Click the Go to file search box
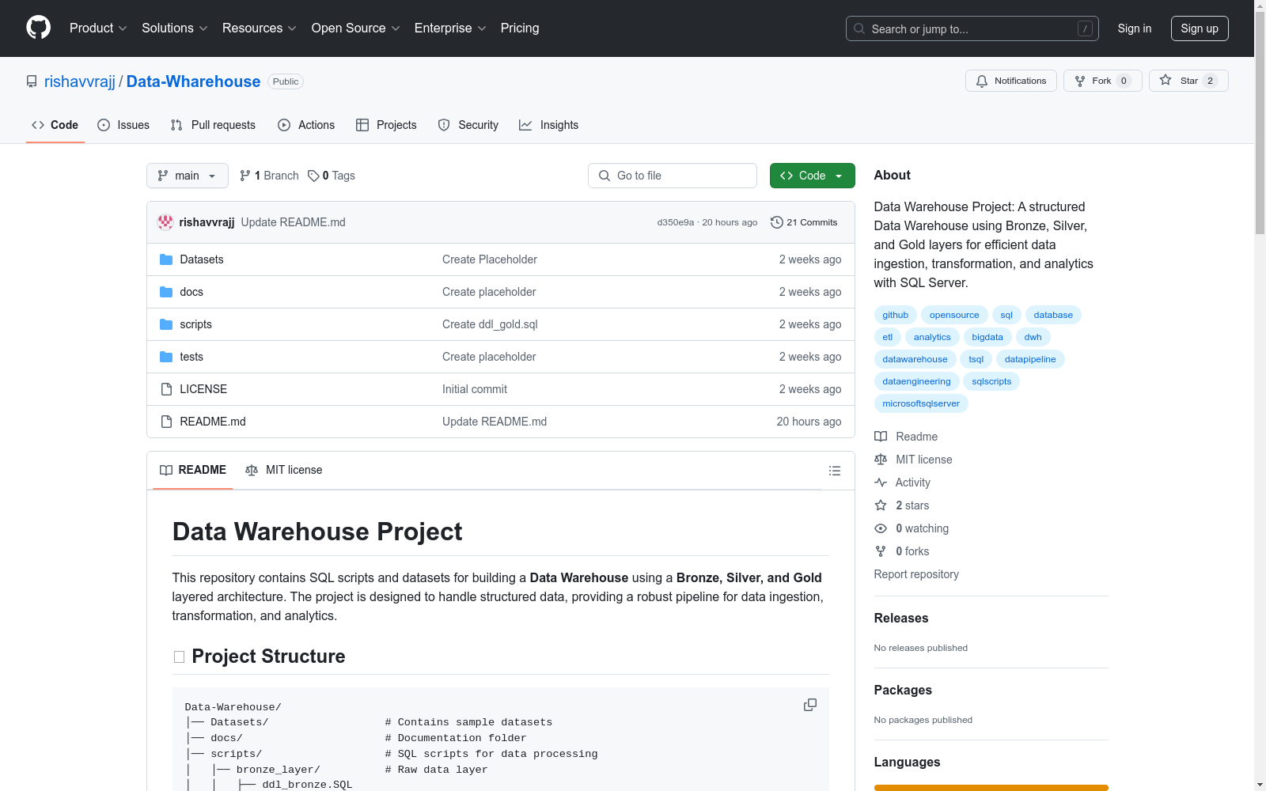Screen dimensions: 1266x791 coord(673,176)
